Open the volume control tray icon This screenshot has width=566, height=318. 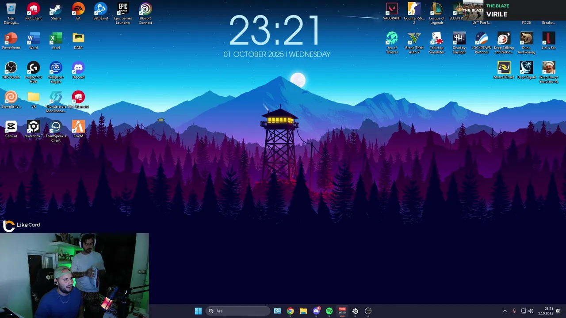531,311
